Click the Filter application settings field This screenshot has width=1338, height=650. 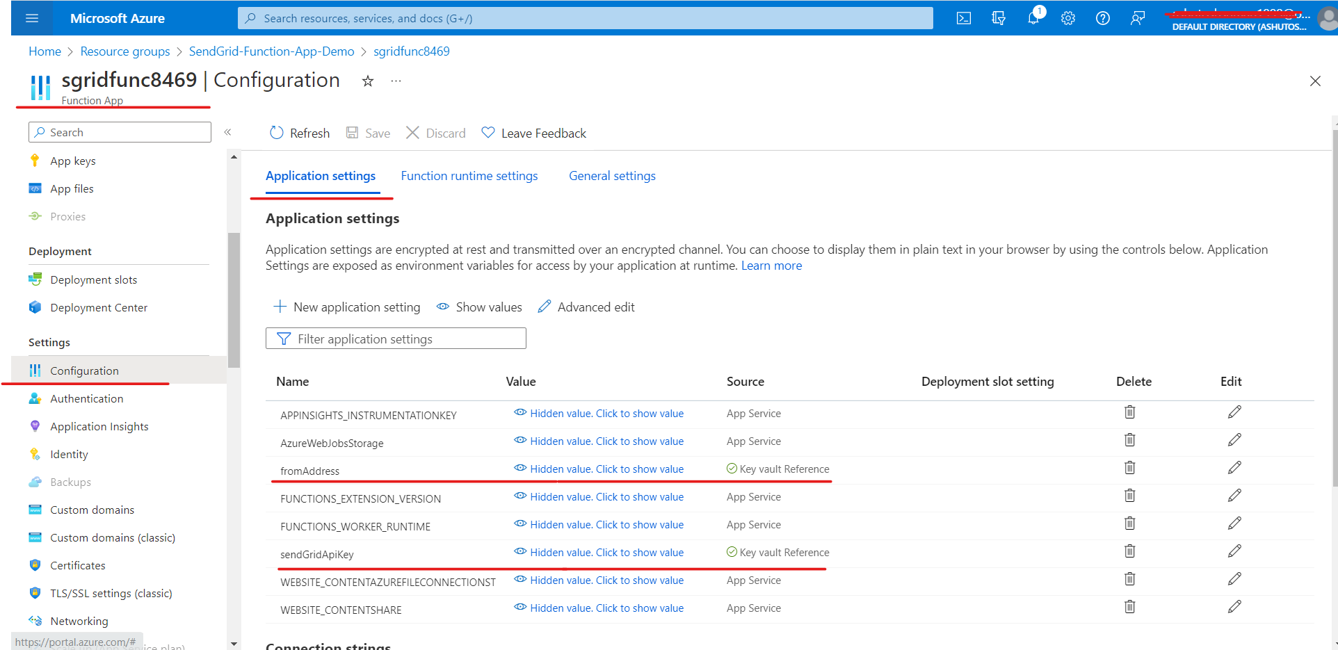395,338
